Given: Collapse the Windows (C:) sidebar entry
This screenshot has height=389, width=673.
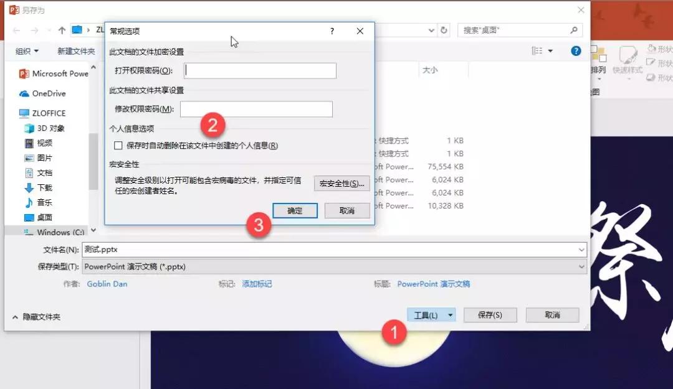Looking at the screenshot, I should pos(93,231).
